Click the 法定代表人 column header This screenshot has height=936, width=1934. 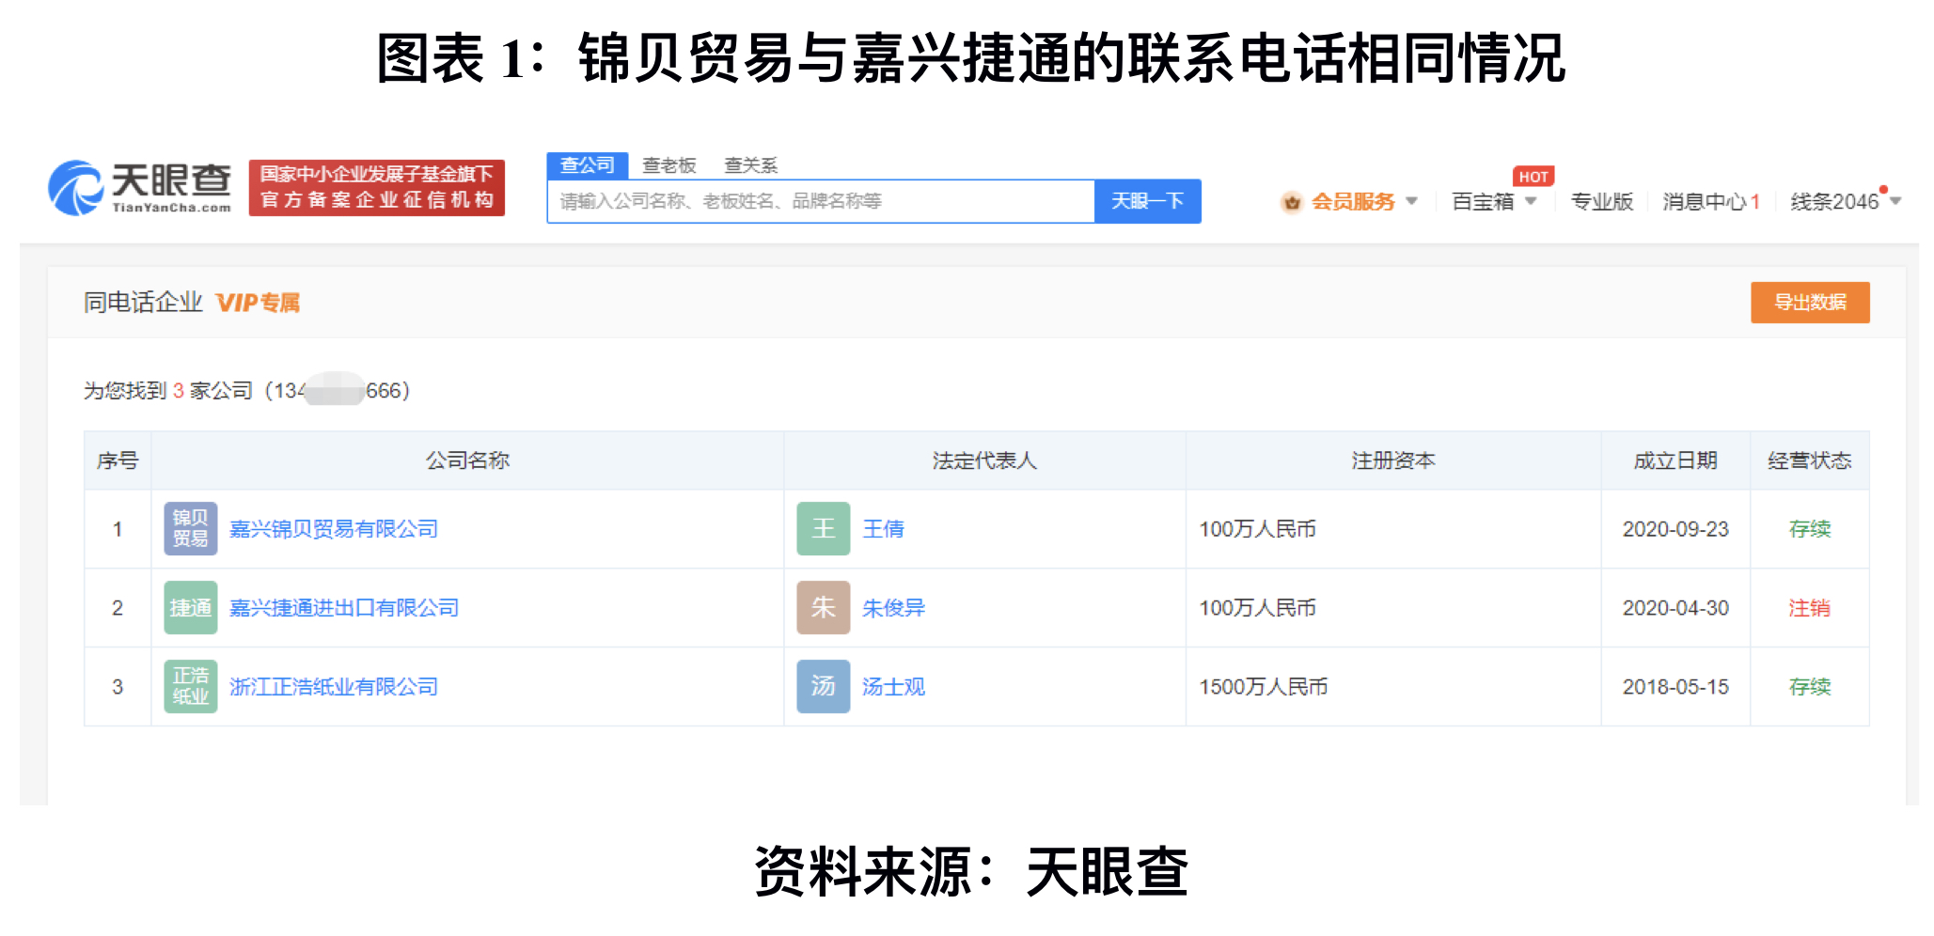(x=984, y=460)
